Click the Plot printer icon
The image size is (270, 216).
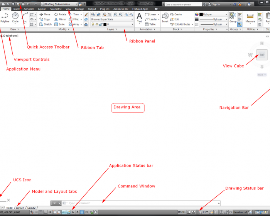23,4
